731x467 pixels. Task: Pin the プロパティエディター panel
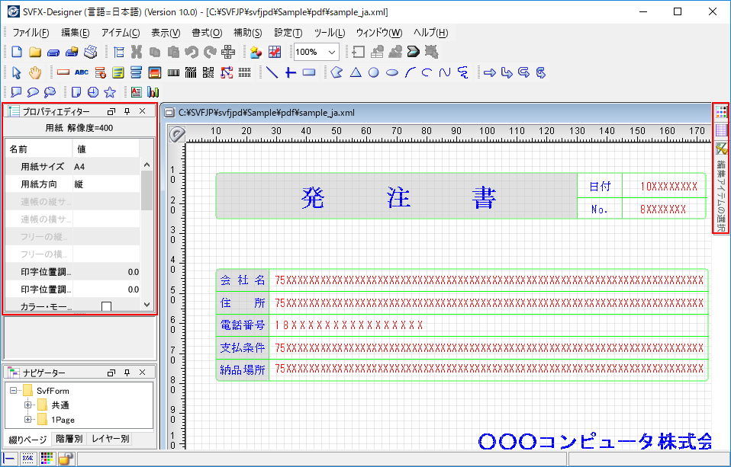pos(127,111)
